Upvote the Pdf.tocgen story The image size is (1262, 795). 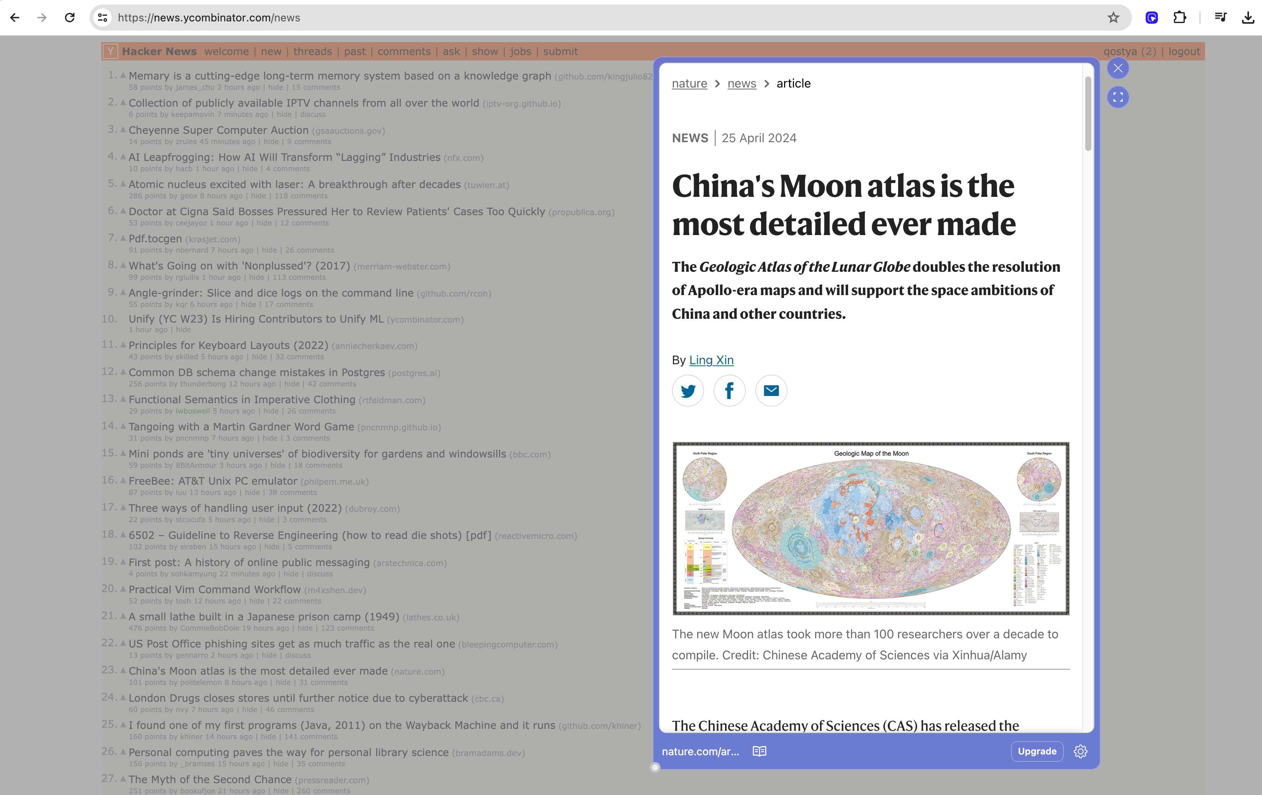point(123,238)
